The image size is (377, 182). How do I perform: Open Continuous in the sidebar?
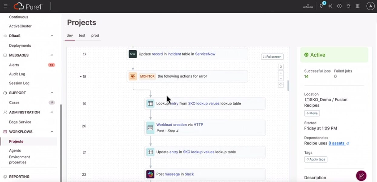coord(18,17)
